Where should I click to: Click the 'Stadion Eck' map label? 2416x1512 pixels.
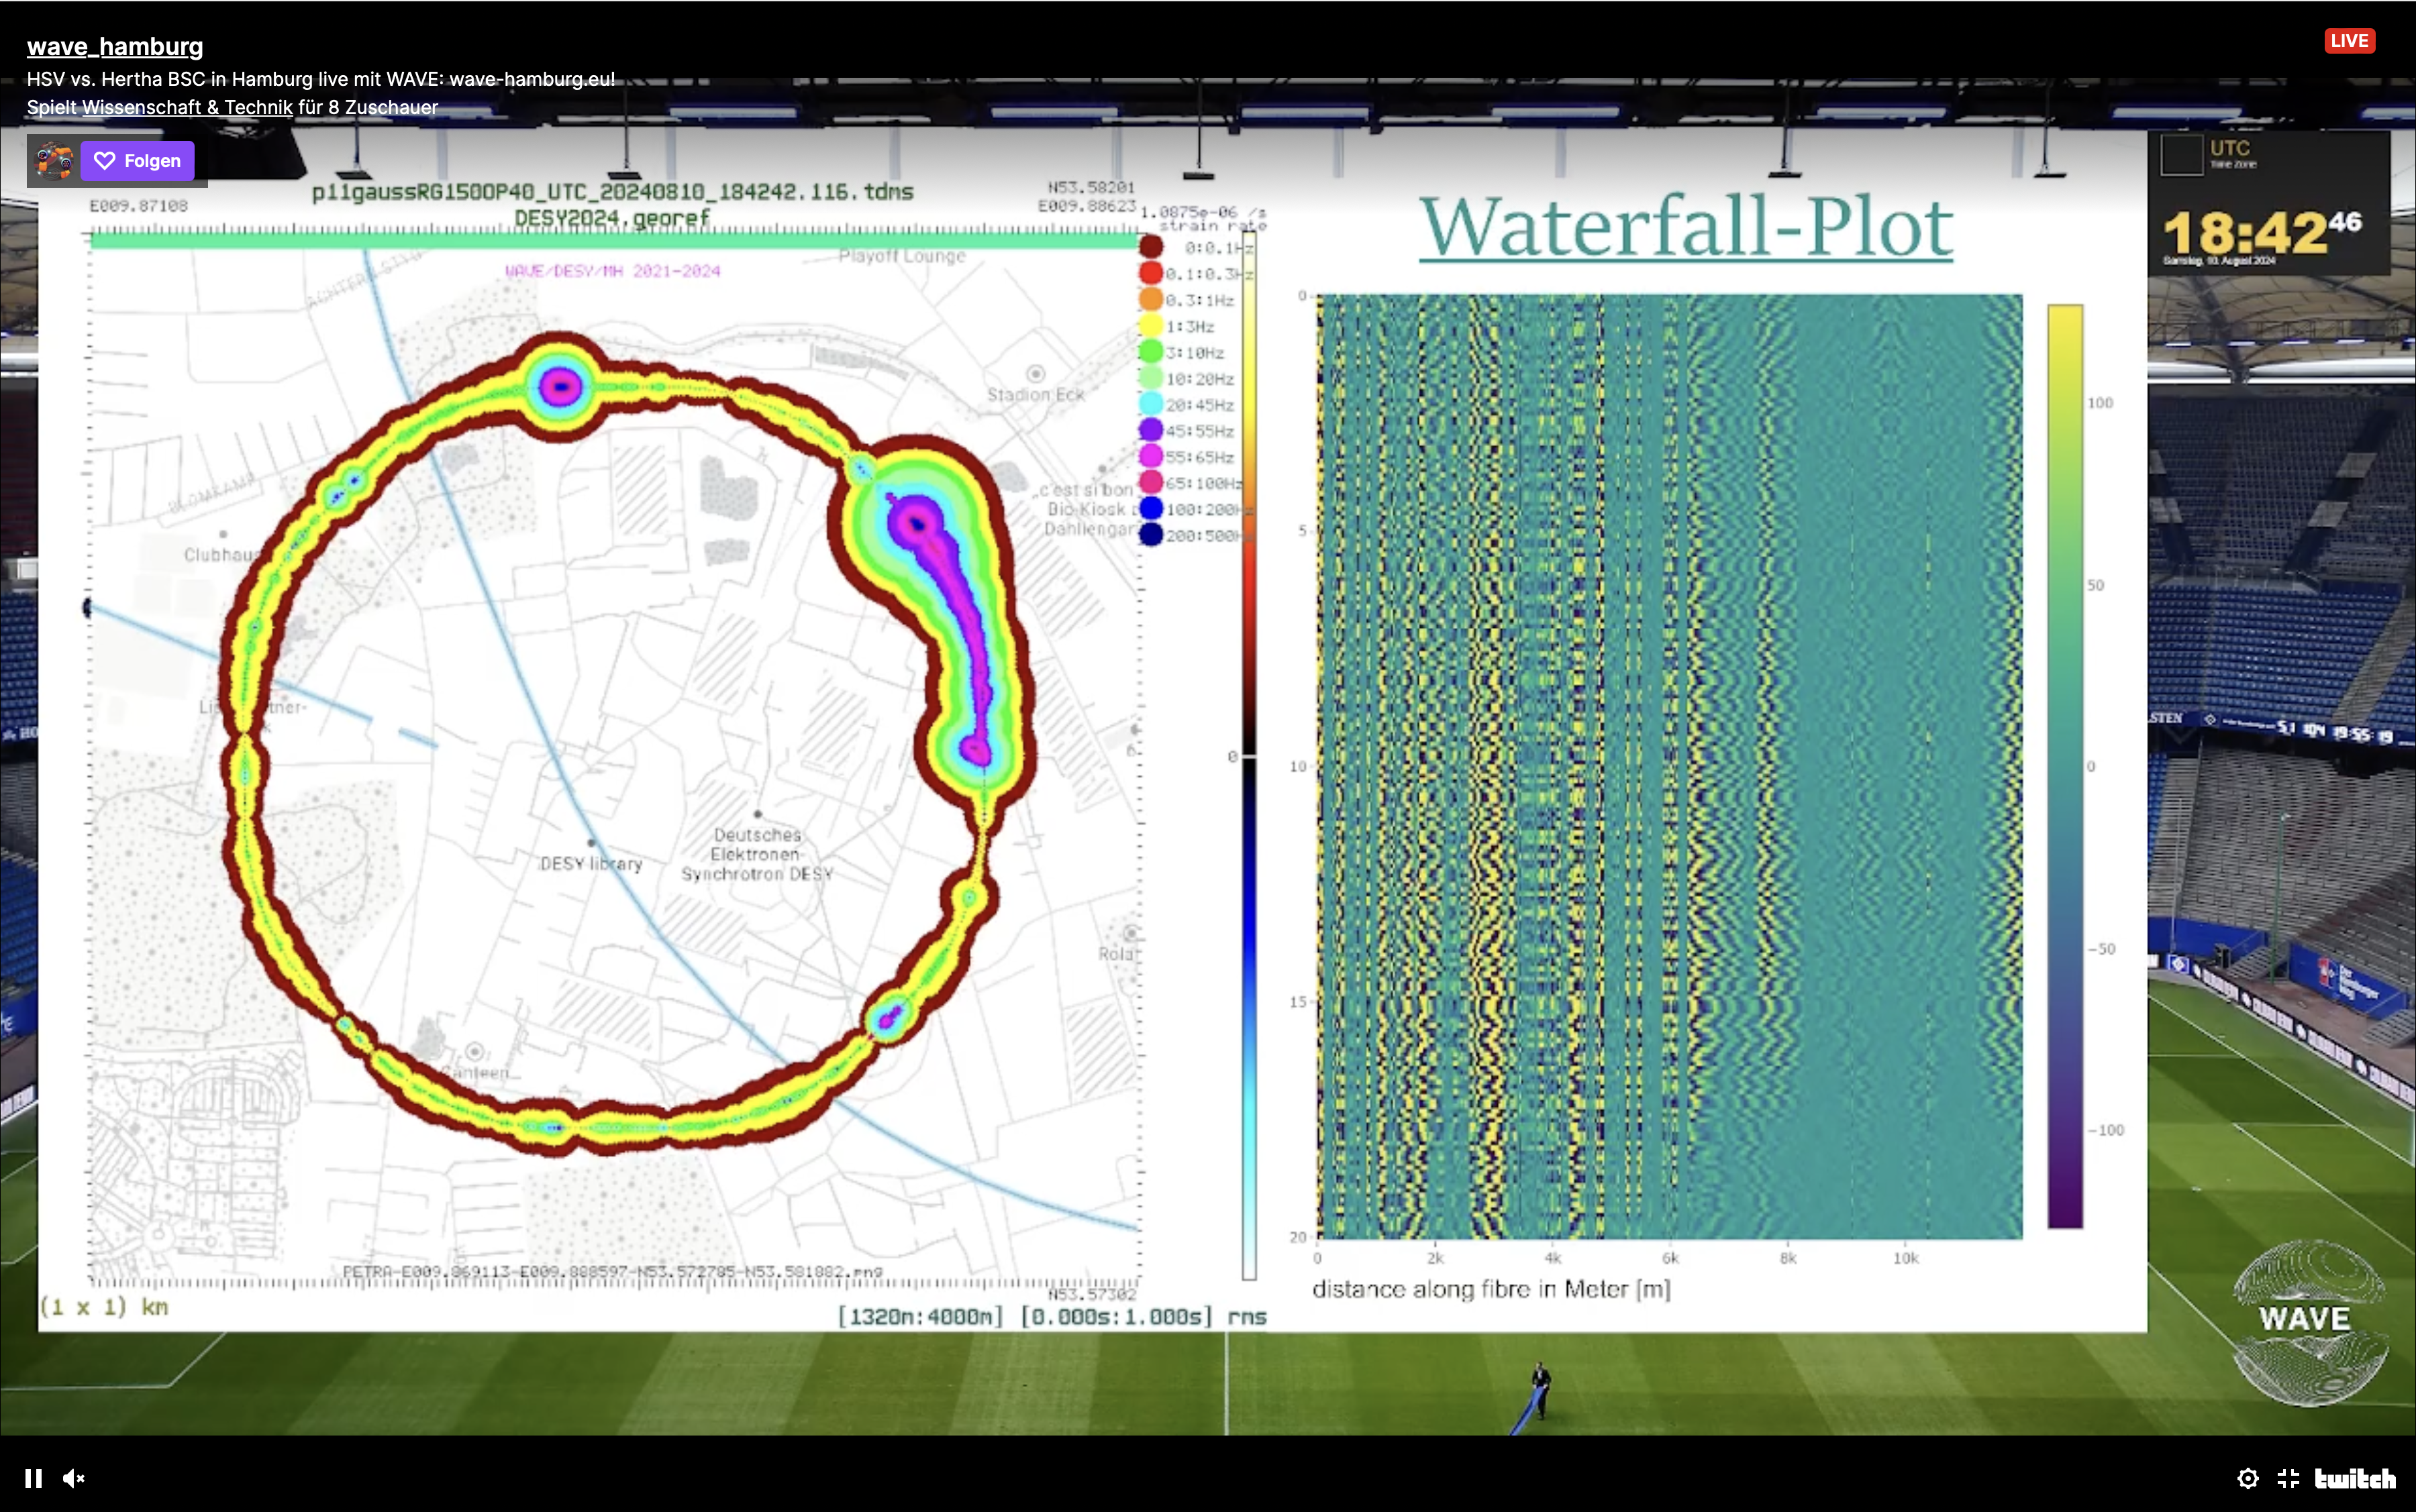1036,395
